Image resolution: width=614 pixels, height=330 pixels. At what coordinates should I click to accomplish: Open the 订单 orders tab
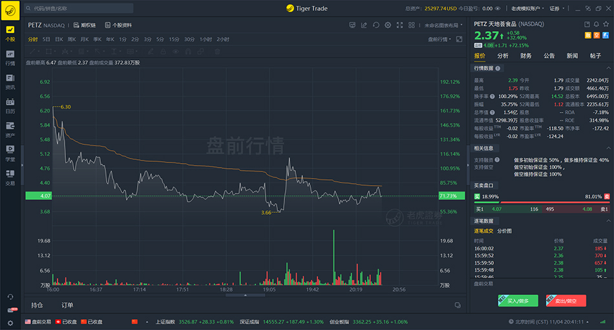coord(67,305)
